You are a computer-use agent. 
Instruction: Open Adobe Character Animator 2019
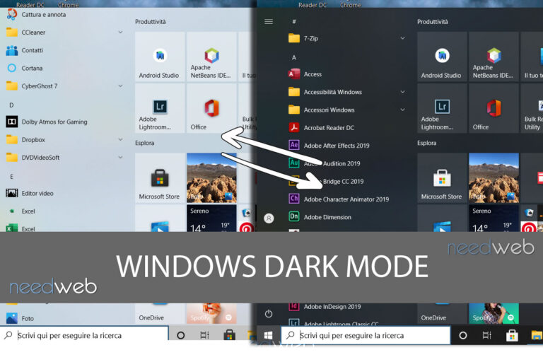point(339,199)
